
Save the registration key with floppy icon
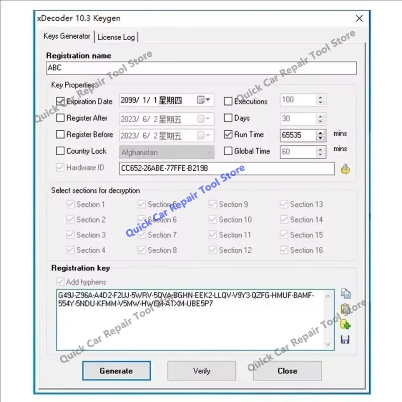(x=345, y=339)
